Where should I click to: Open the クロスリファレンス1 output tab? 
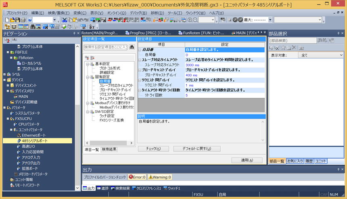[146, 188]
